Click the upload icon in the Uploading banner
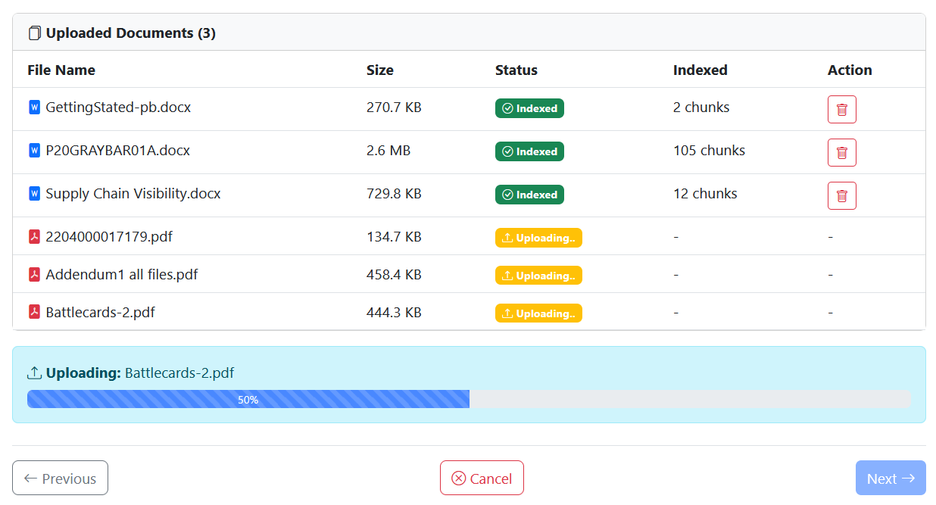The image size is (936, 505). (33, 372)
